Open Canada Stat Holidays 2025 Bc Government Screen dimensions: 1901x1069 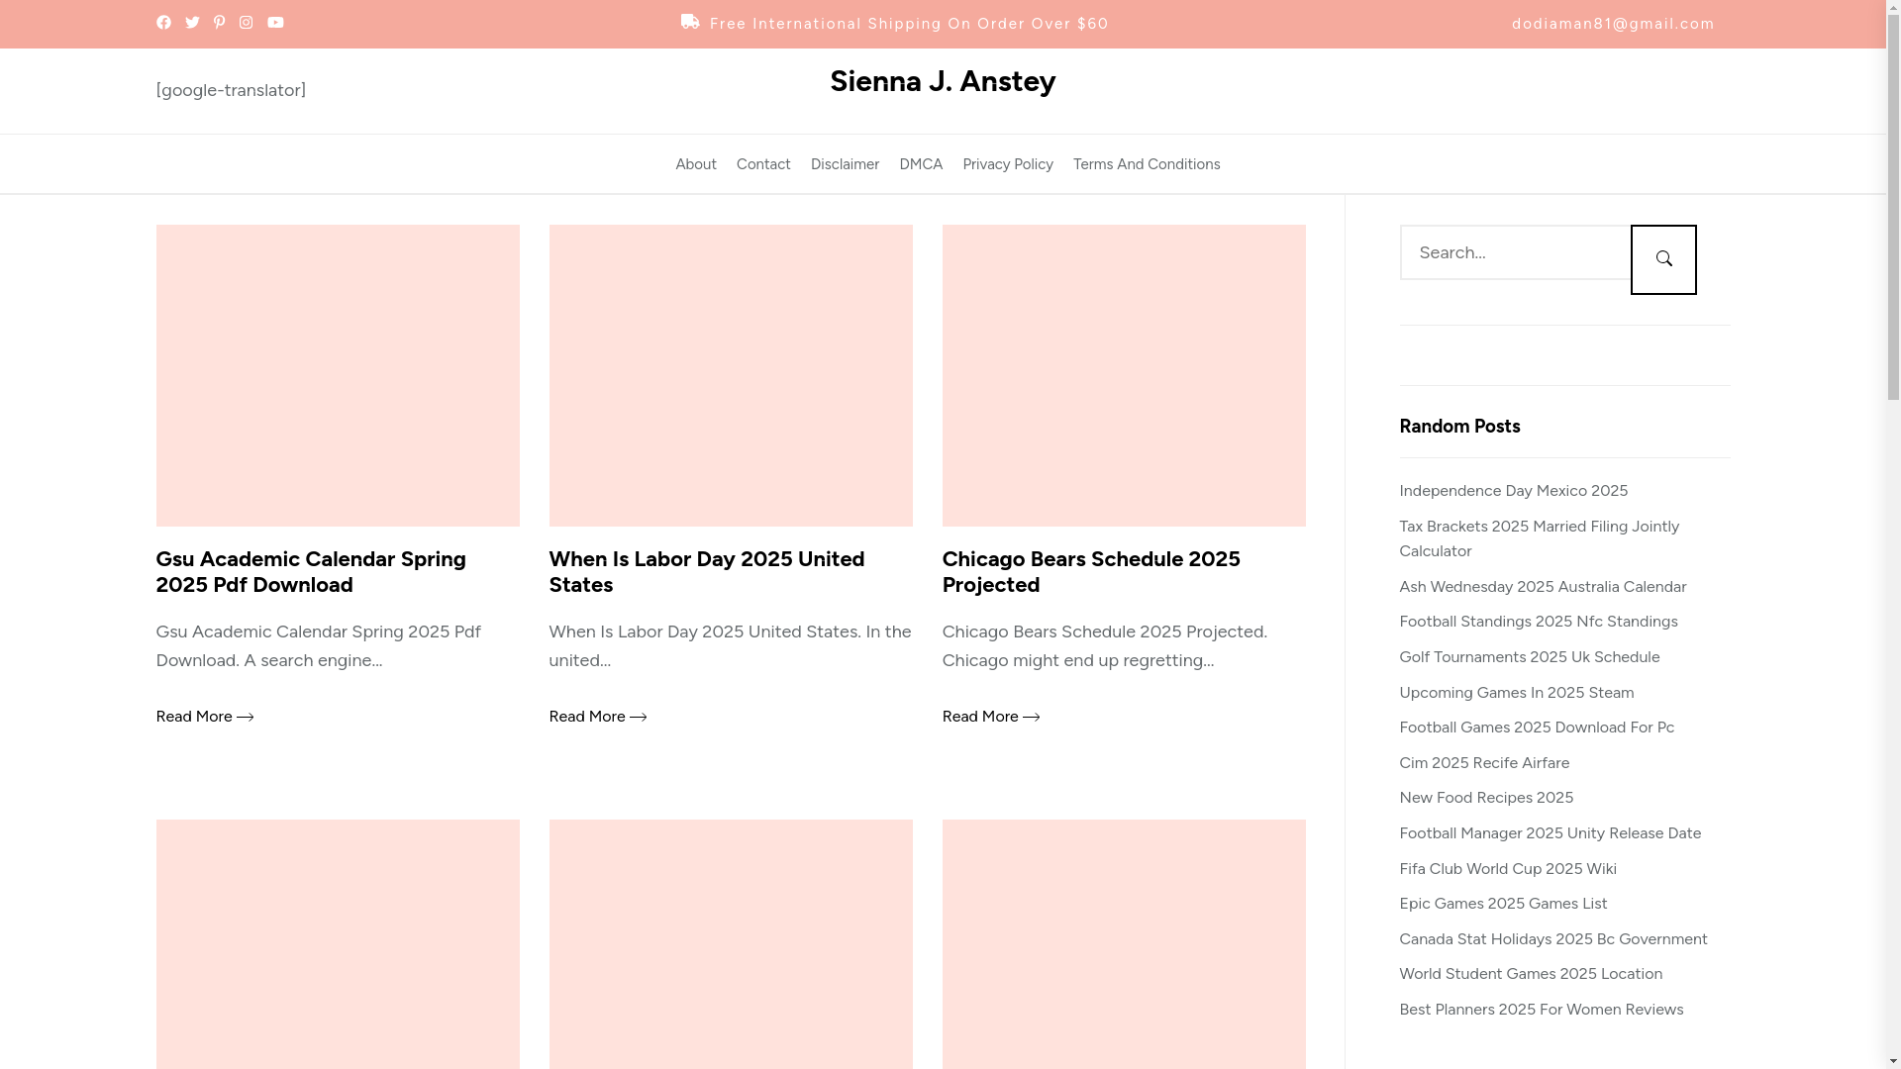(1553, 939)
